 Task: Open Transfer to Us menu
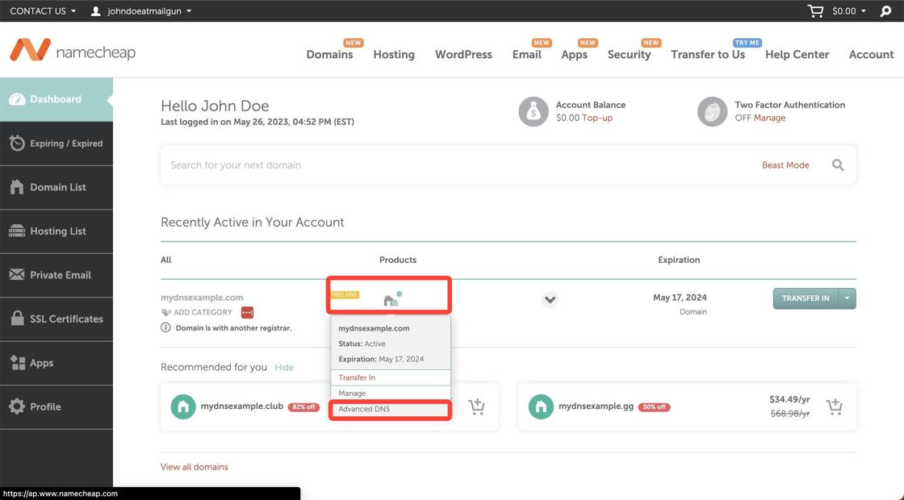[x=708, y=54]
